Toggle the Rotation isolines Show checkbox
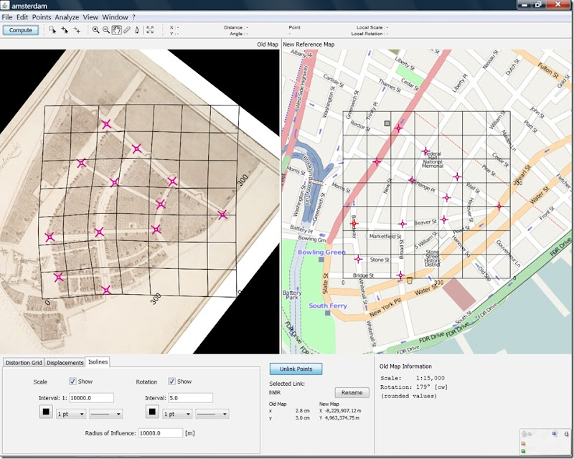The image size is (574, 459). tap(172, 382)
